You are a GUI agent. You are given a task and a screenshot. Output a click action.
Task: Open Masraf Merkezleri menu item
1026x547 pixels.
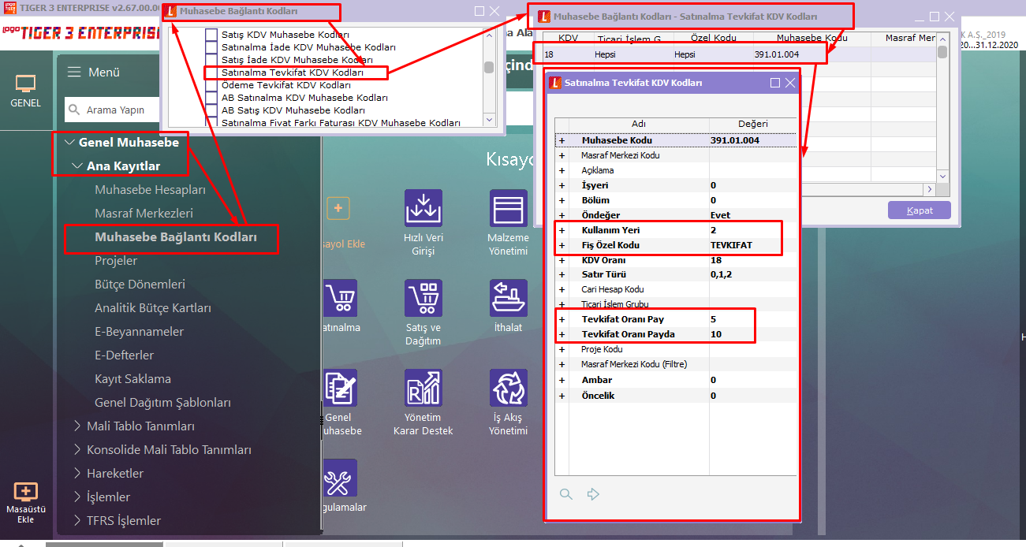tap(144, 214)
